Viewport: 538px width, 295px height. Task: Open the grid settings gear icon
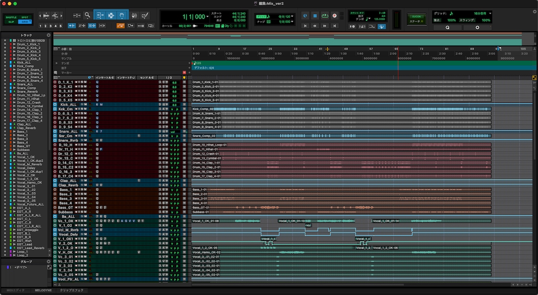coord(477,27)
